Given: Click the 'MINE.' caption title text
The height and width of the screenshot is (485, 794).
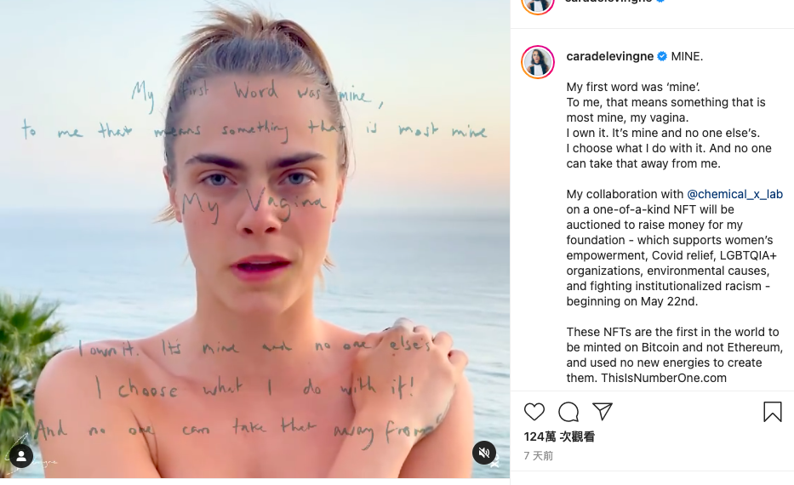Looking at the screenshot, I should 687,56.
